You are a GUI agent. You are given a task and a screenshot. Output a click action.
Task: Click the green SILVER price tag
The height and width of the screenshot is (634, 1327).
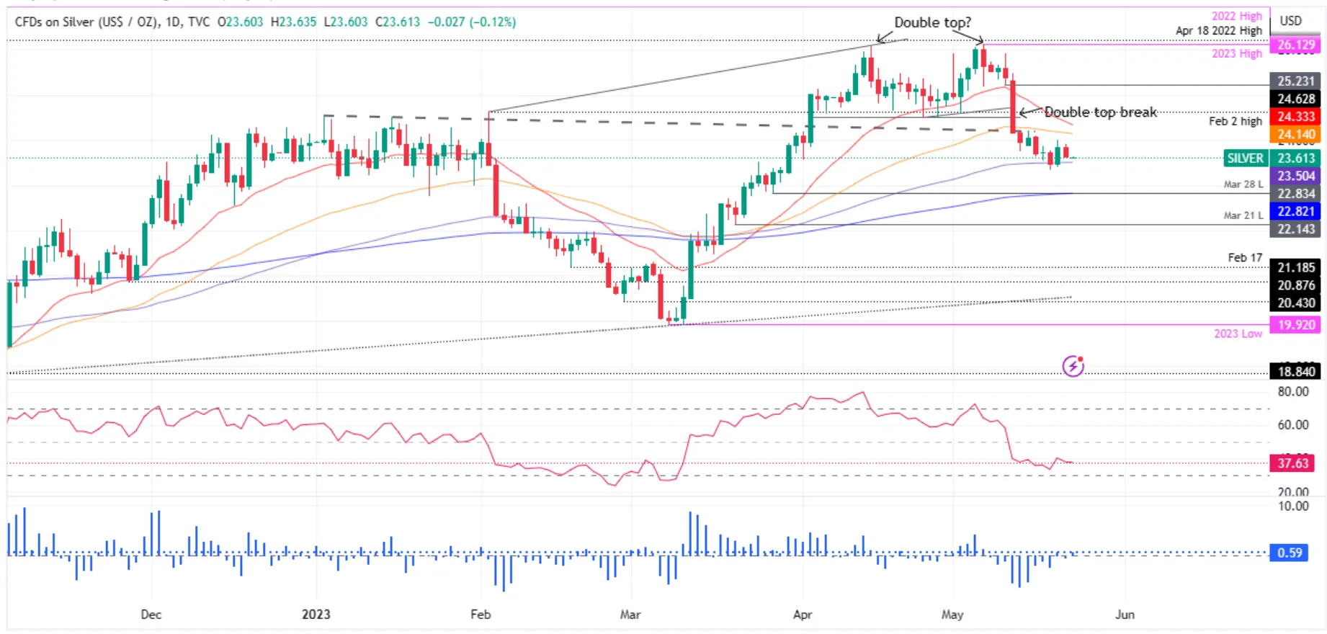pyautogui.click(x=1246, y=158)
